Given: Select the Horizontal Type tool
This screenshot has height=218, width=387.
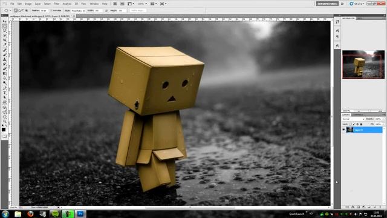Looking at the screenshot, I should pos(4,93).
